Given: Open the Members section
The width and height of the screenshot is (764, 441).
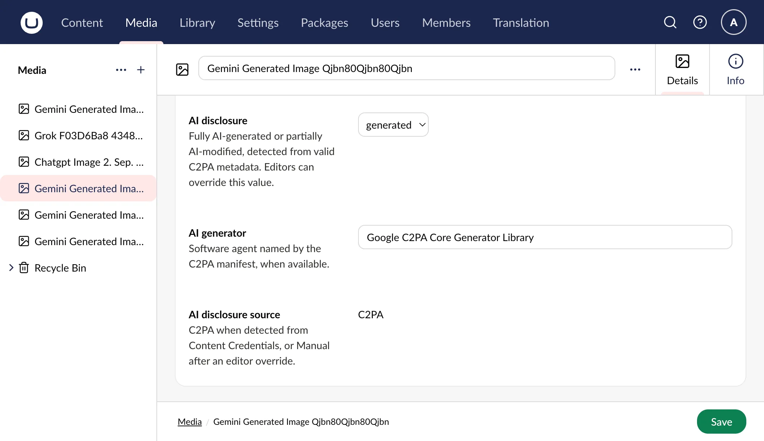Looking at the screenshot, I should coord(446,23).
